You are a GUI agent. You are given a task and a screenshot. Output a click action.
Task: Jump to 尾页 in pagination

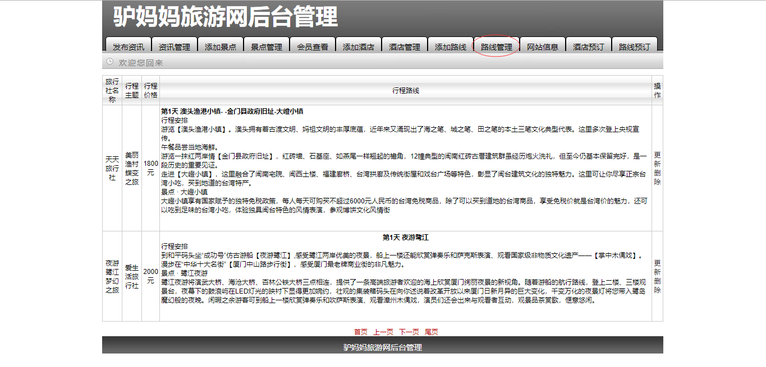point(432,332)
